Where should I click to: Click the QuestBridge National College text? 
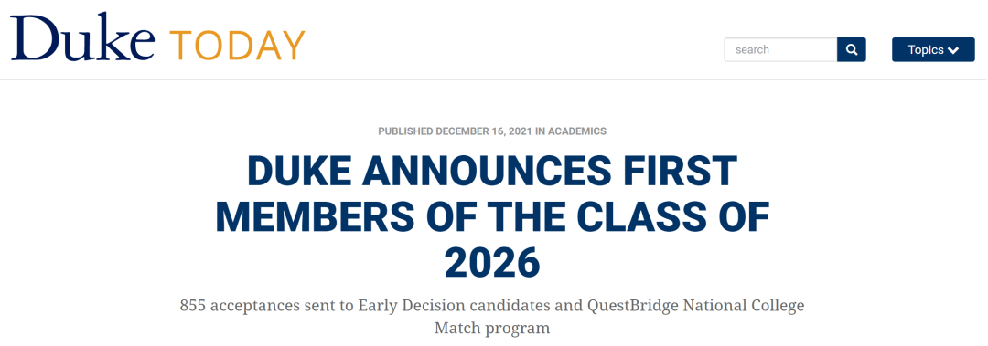pos(696,307)
